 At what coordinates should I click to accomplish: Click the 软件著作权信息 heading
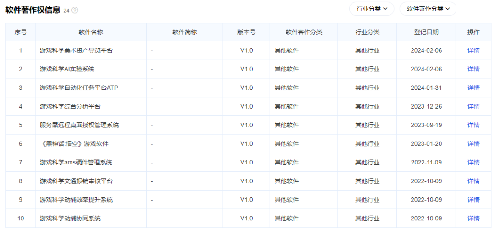(x=33, y=10)
